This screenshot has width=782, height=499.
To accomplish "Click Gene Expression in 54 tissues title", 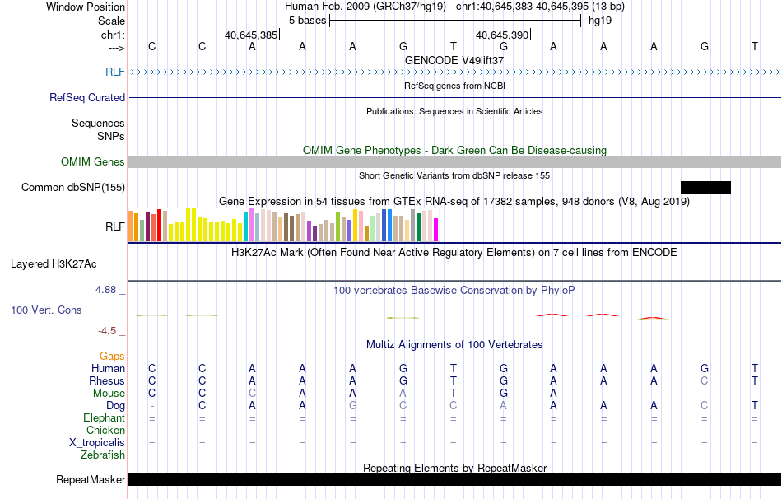I will (x=454, y=201).
